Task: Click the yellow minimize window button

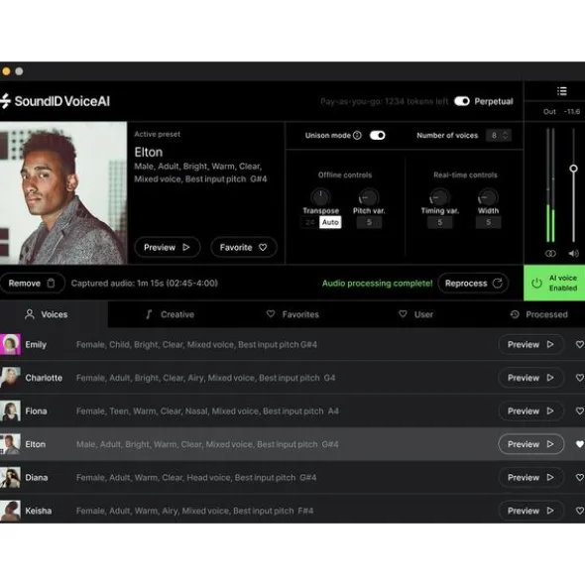Action: coord(6,71)
